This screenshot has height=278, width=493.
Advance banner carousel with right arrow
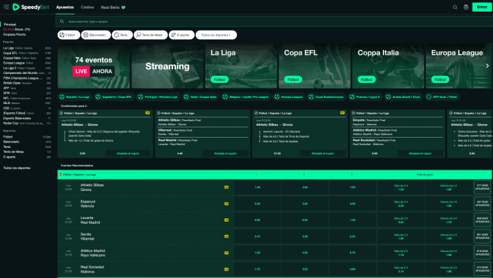point(487,66)
